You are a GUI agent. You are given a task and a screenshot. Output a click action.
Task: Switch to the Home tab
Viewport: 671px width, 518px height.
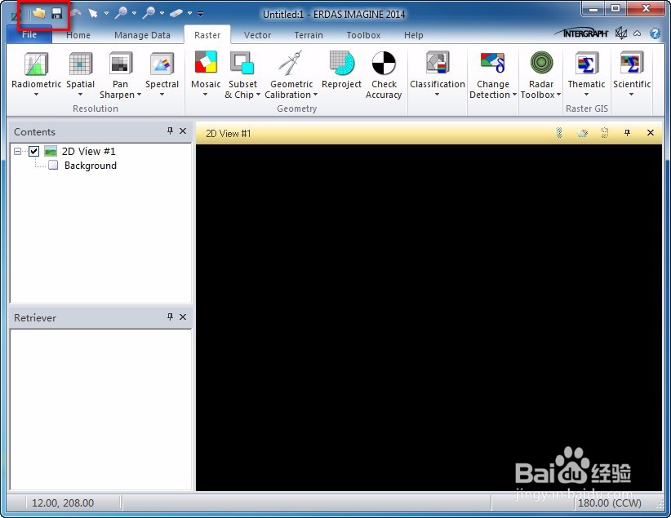[78, 35]
